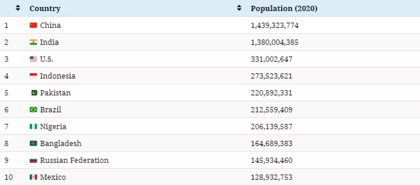This screenshot has width=420, height=185.
Task: Click the India flag icon
Action: [33, 42]
